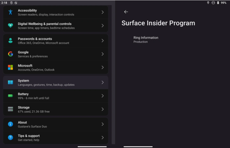230x148 pixels.
Task: Open System settings via its chevron
Action: (x=102, y=82)
